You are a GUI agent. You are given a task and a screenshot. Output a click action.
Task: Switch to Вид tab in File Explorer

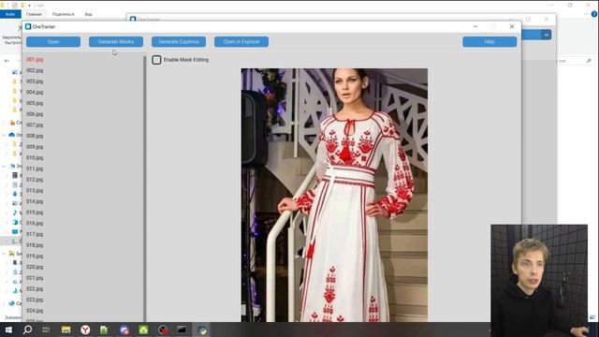88,14
